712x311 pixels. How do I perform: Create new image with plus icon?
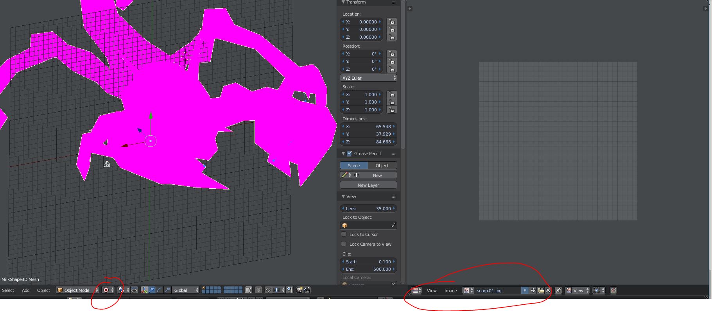tap(533, 290)
